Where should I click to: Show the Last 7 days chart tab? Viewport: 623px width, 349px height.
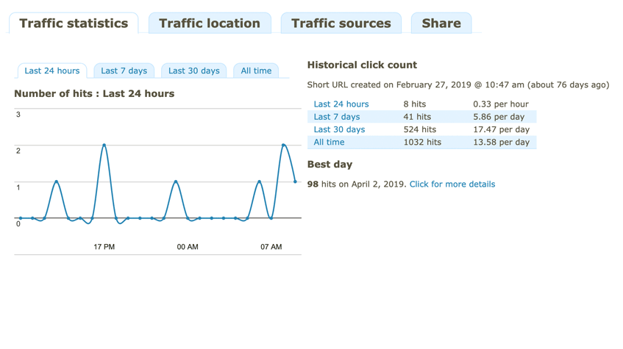[124, 71]
